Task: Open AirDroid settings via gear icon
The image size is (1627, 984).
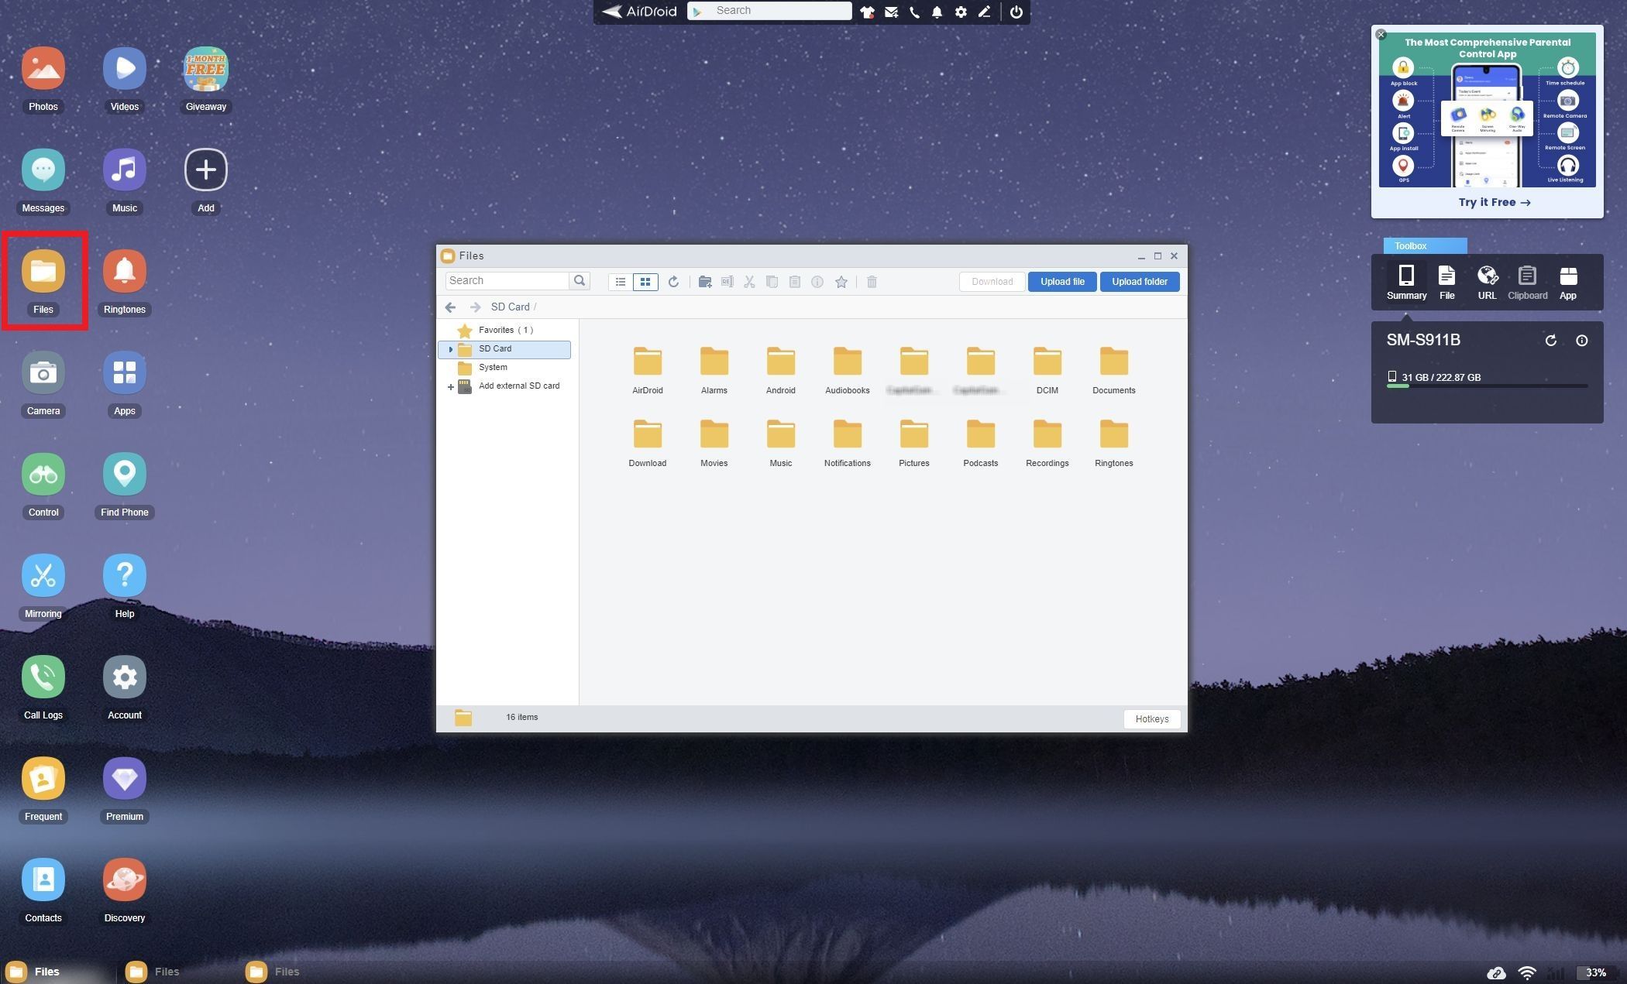Action: pyautogui.click(x=961, y=12)
